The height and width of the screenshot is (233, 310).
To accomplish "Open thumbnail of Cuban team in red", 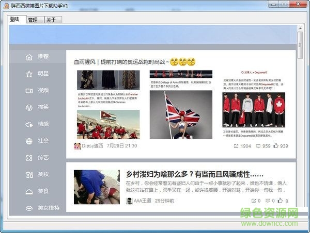I will pos(109,125).
